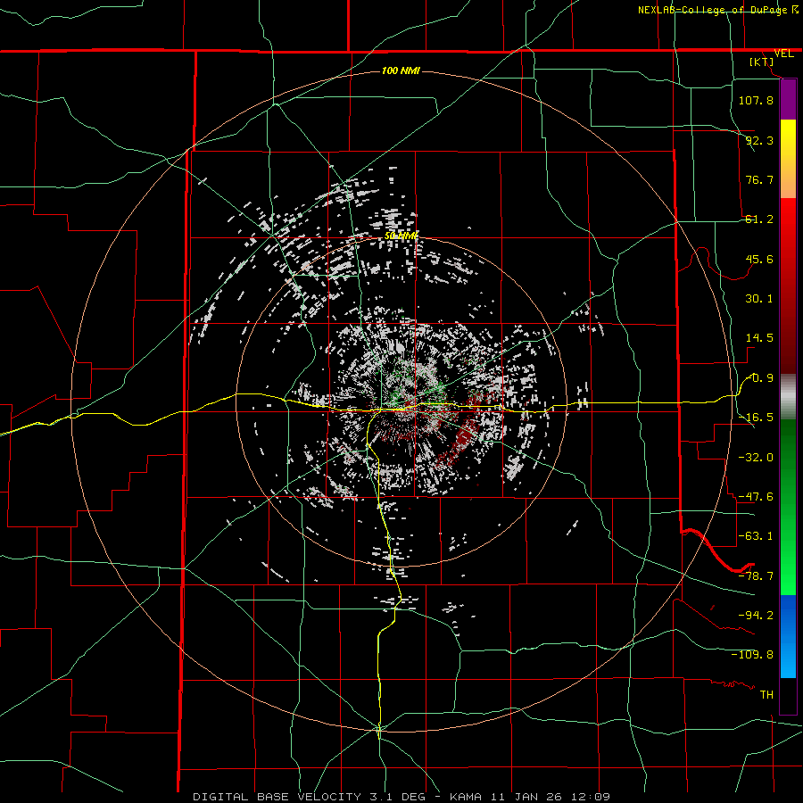Click the 14.5 velocity scale value
The width and height of the screenshot is (803, 803).
click(759, 338)
